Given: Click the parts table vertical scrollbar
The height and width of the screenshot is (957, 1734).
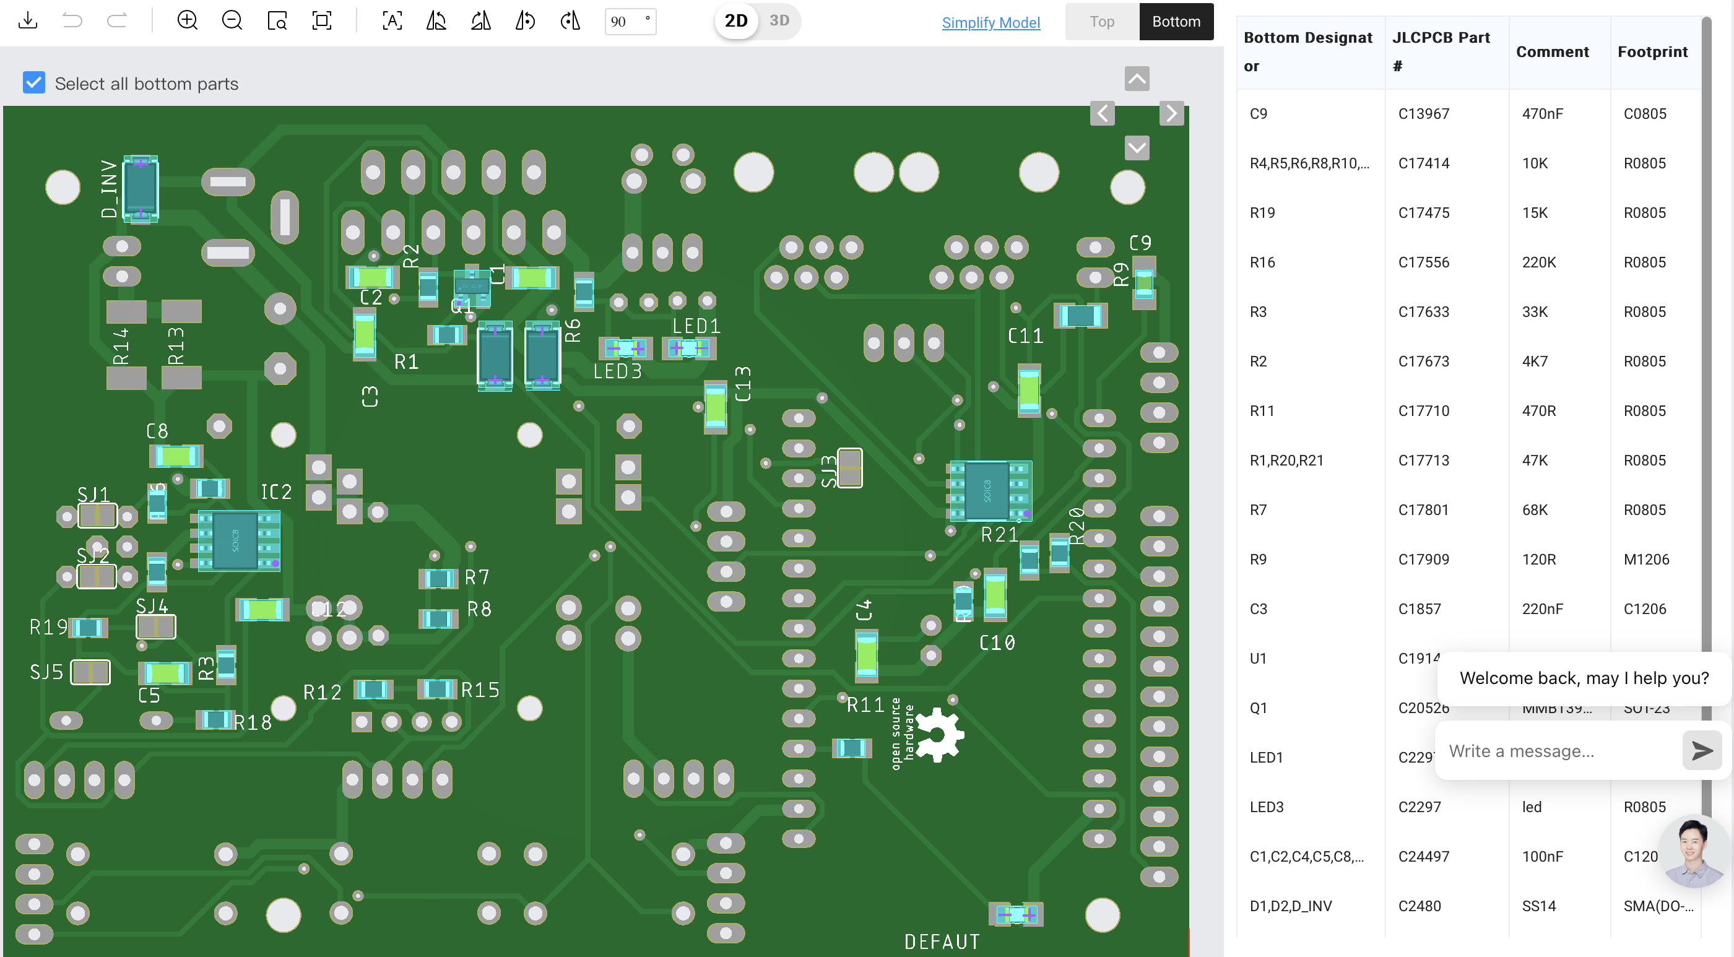Looking at the screenshot, I should [x=1706, y=337].
